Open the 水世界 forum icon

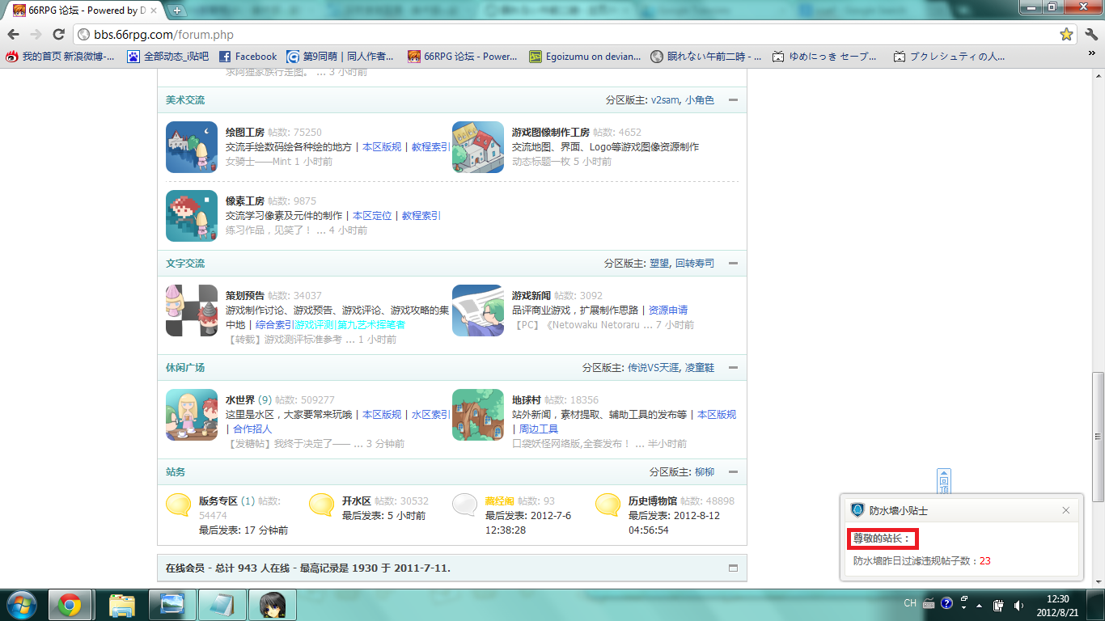pyautogui.click(x=192, y=415)
